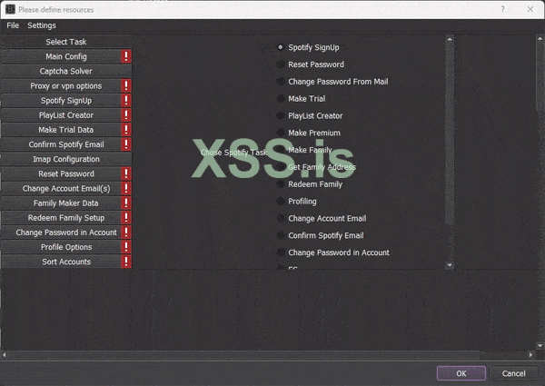Click the horizontal scrollbar right arrow
The width and height of the screenshot is (545, 386).
tap(530, 355)
